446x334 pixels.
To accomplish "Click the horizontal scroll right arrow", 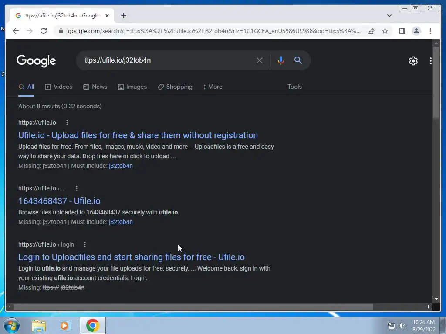I will point(429,307).
